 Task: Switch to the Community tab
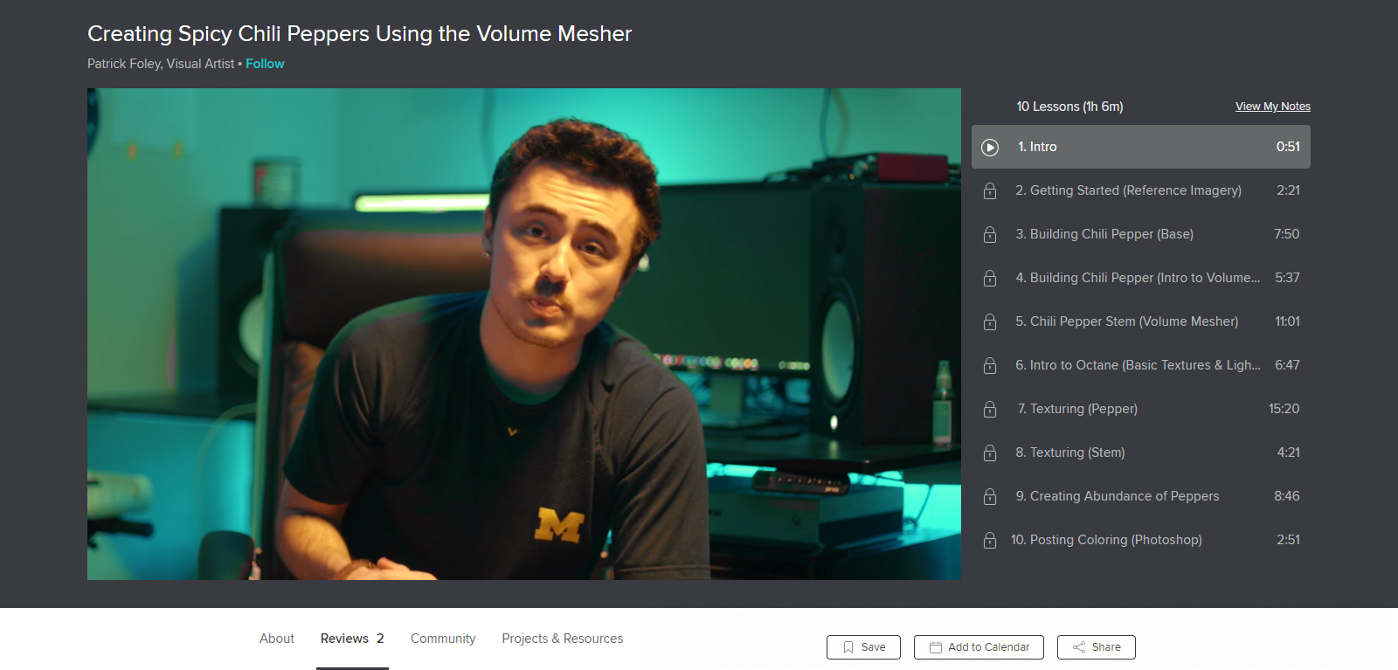click(x=443, y=639)
